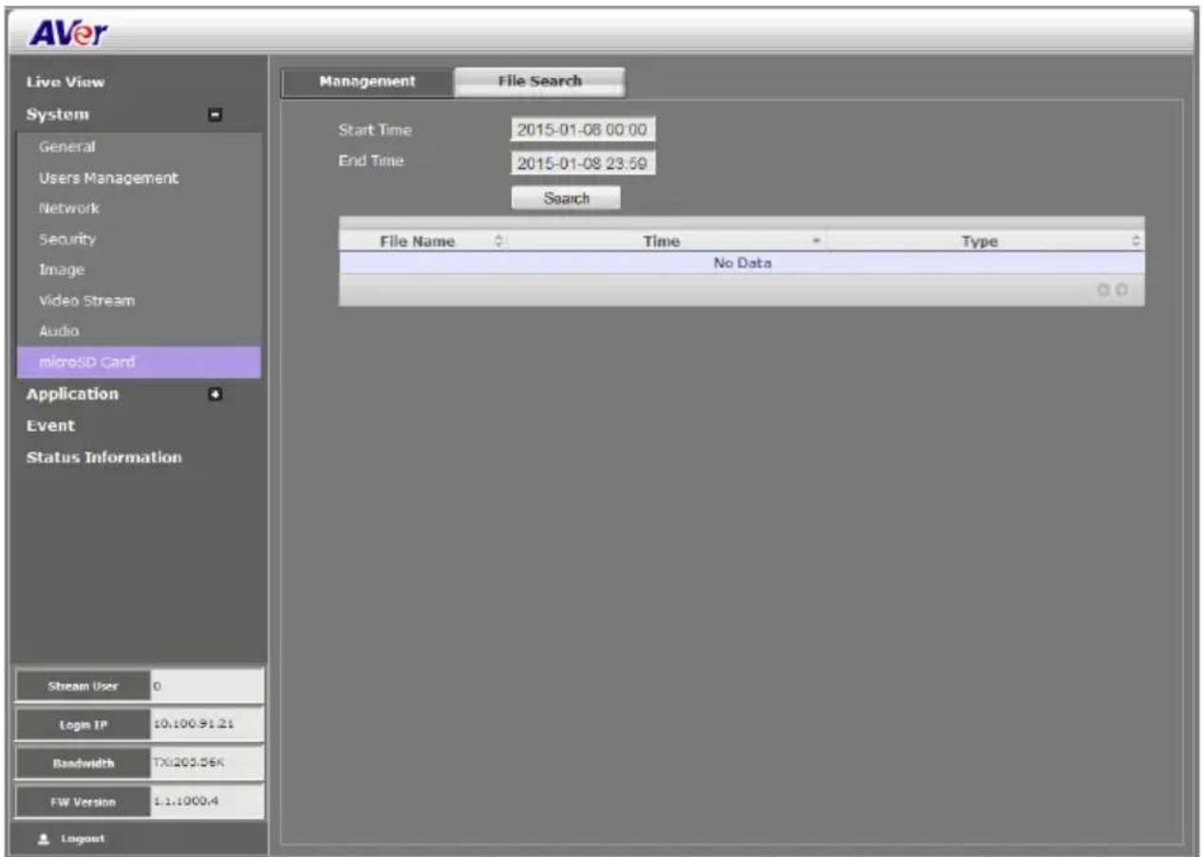Click the Login IP label
Image resolution: width=1203 pixels, height=857 pixels.
pyautogui.click(x=85, y=723)
